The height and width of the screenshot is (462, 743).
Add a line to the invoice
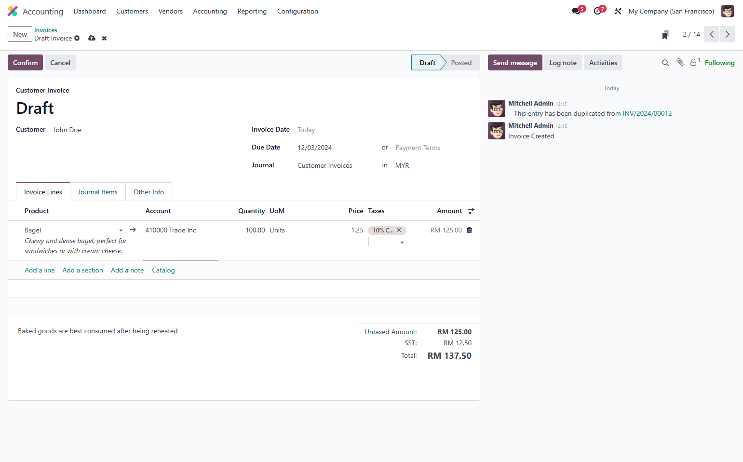point(40,270)
